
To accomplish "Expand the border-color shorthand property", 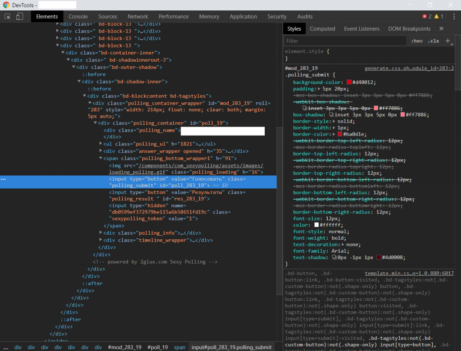I will click(334, 134).
